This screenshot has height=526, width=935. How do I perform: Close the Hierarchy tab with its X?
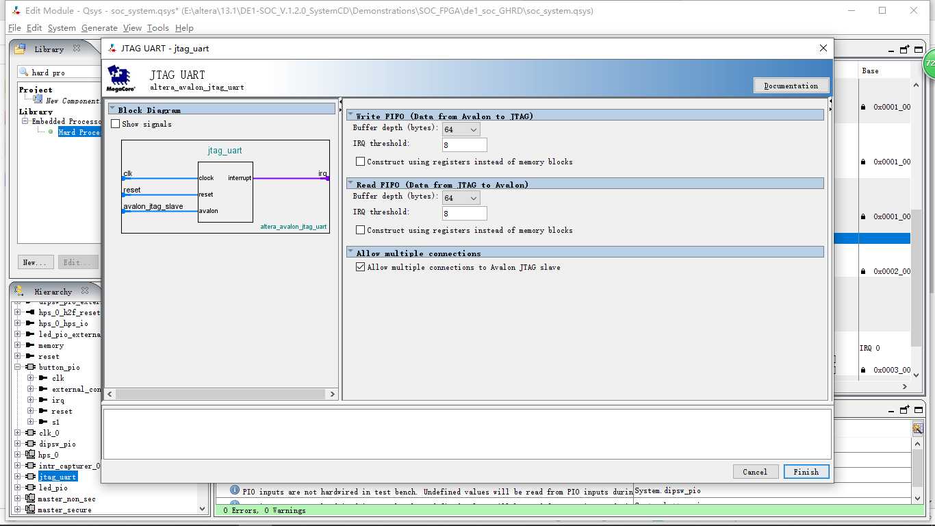[x=85, y=291]
